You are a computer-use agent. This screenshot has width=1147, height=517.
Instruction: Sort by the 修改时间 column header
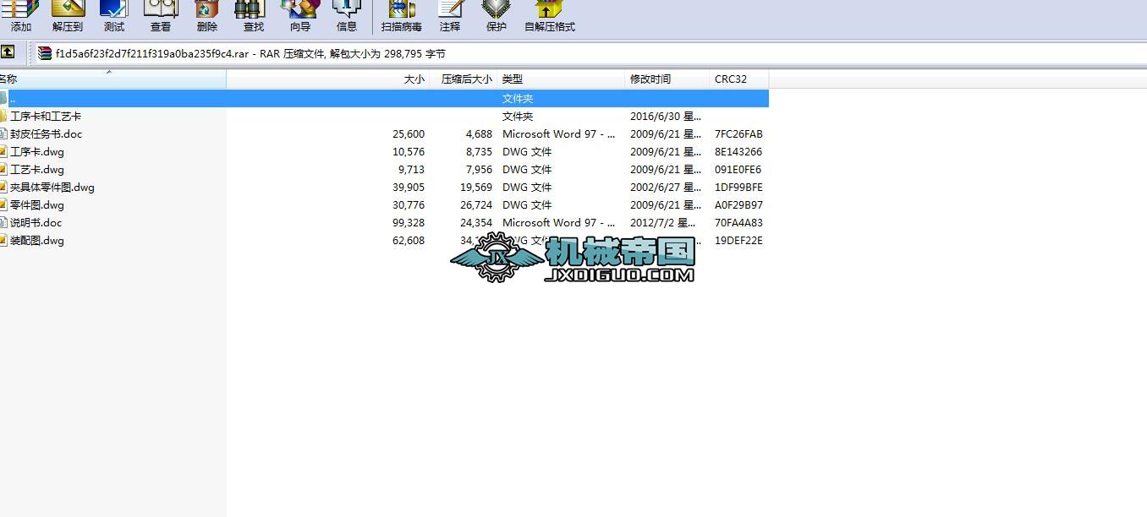650,79
